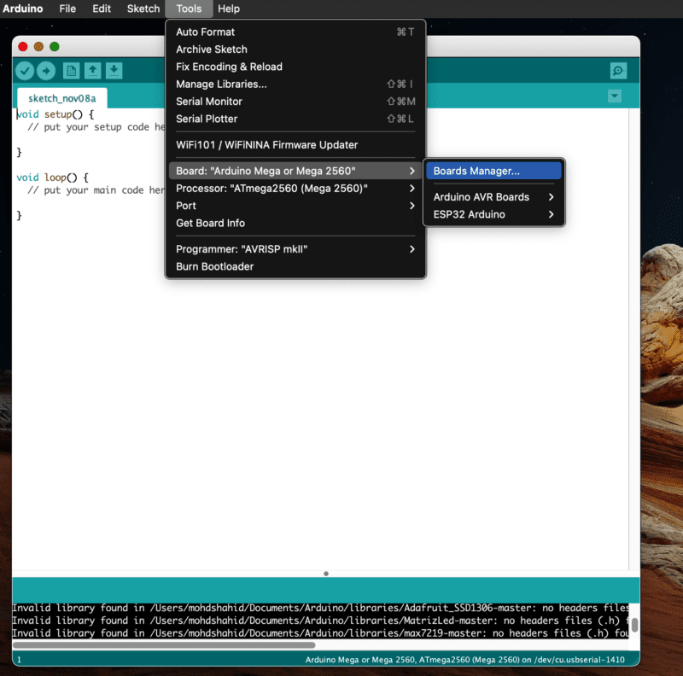Open Boards Manager...
This screenshot has height=676, width=683.
tap(493, 171)
